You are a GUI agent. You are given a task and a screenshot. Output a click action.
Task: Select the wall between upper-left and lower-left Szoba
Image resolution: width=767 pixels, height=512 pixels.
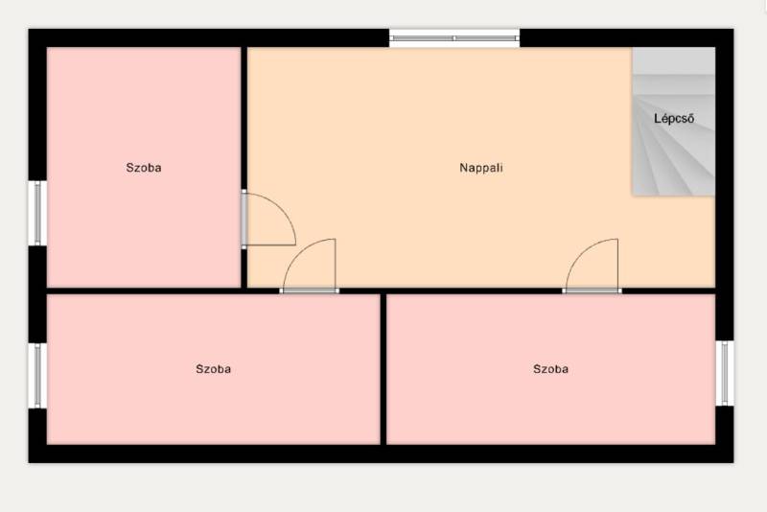pyautogui.click(x=144, y=291)
